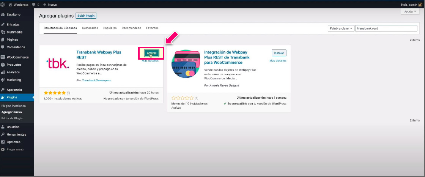Open the TransbankDevelopers author link

96,81
